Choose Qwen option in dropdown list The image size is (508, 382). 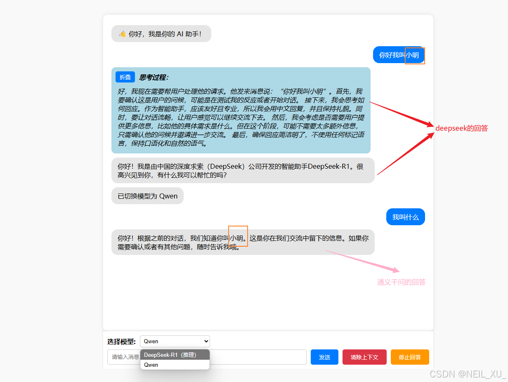coord(175,365)
